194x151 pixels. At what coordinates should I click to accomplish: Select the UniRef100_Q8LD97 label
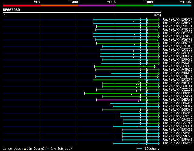pyautogui.click(x=178, y=53)
